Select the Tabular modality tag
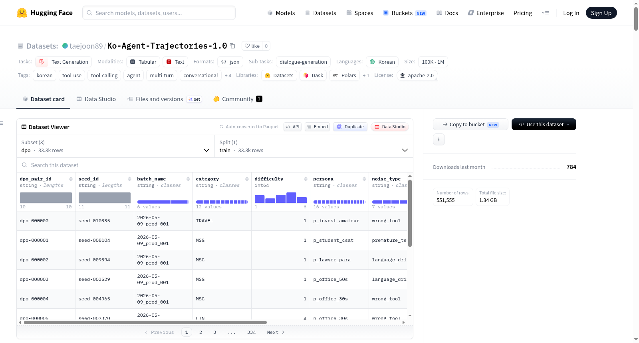The width and height of the screenshot is (639, 343). click(x=143, y=62)
